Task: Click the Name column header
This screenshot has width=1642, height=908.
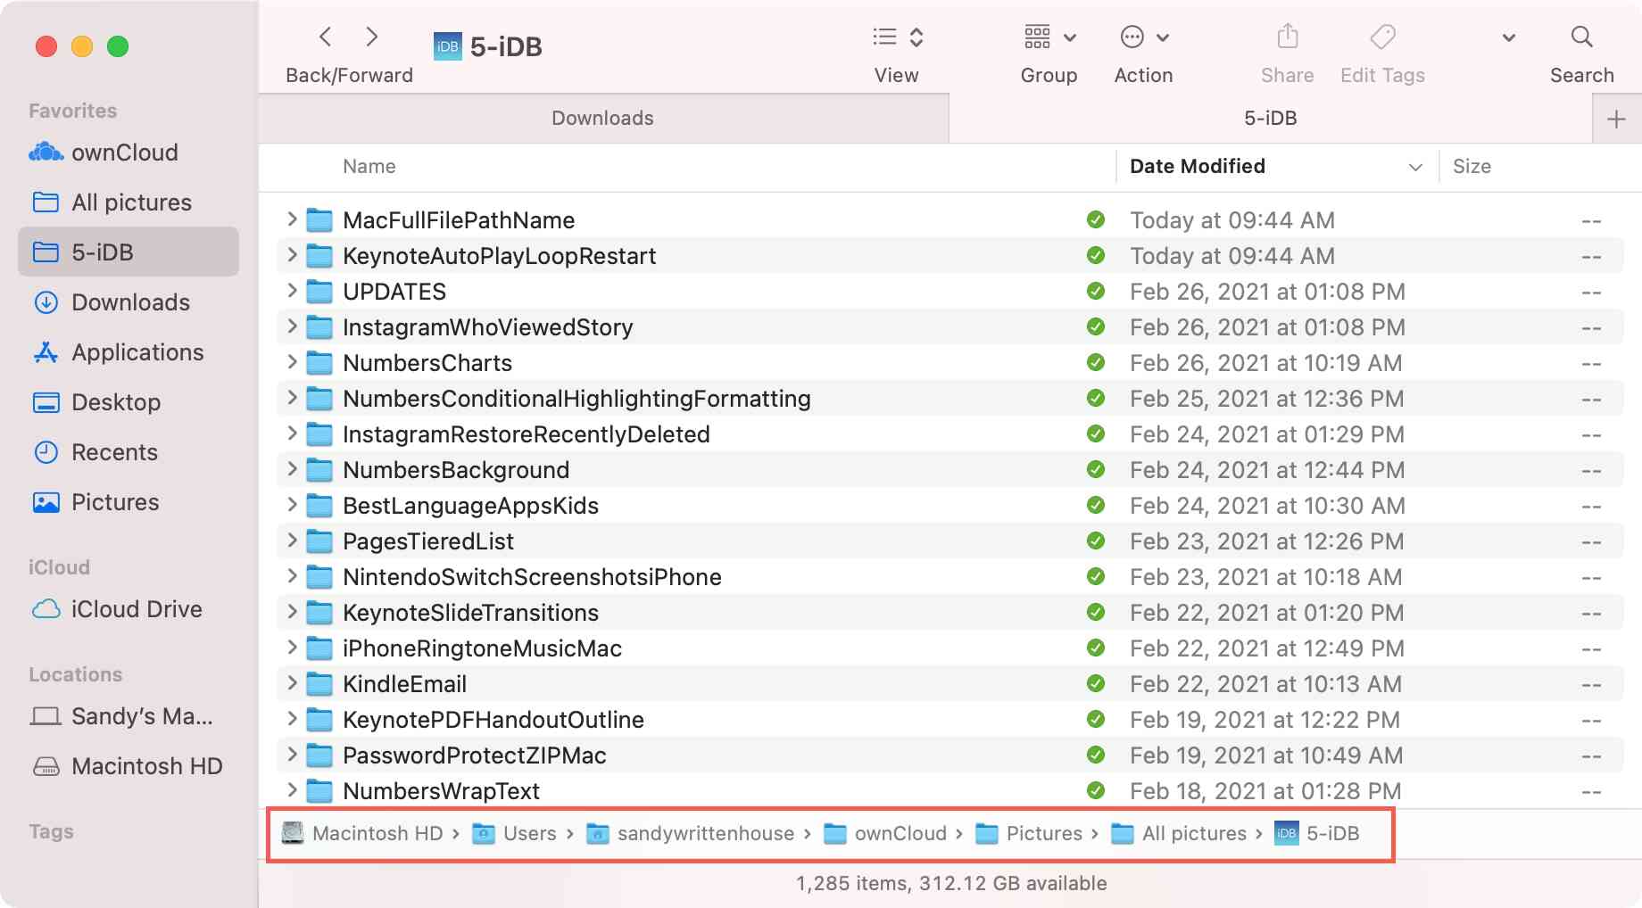Action: point(369,167)
